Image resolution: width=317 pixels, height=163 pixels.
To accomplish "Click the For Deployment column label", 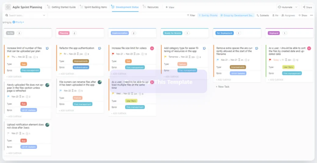I will click(x=225, y=33).
